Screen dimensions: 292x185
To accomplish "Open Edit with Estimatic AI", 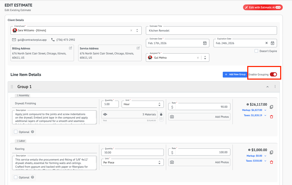I will (x=263, y=7).
